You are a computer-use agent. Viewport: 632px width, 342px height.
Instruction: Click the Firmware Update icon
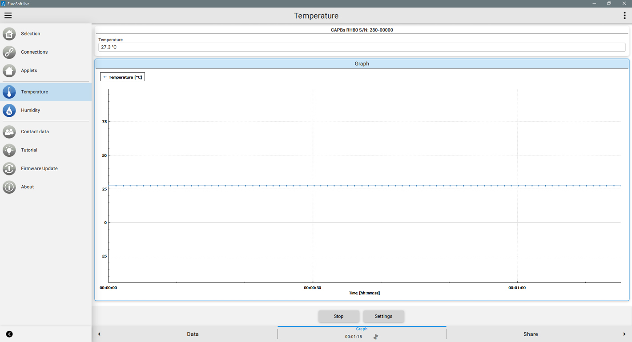(9, 169)
